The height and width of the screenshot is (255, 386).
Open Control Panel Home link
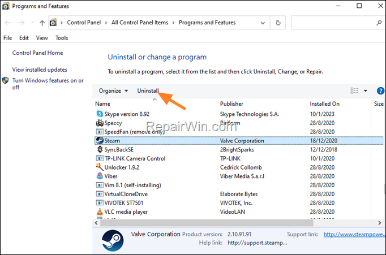(x=38, y=53)
